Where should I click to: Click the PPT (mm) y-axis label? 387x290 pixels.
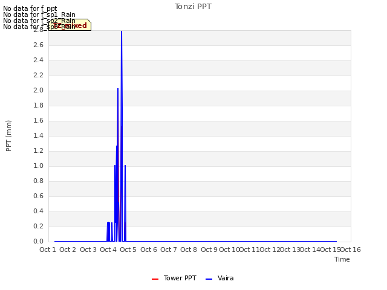point(8,136)
